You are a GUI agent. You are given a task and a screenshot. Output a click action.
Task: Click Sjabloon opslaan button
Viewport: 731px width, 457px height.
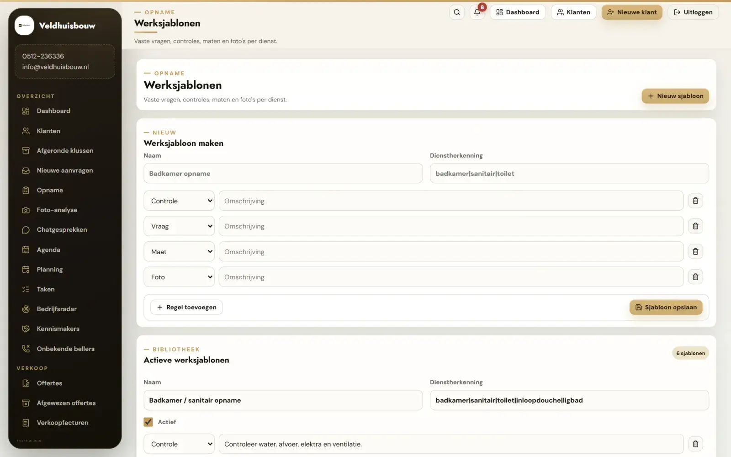pos(666,307)
